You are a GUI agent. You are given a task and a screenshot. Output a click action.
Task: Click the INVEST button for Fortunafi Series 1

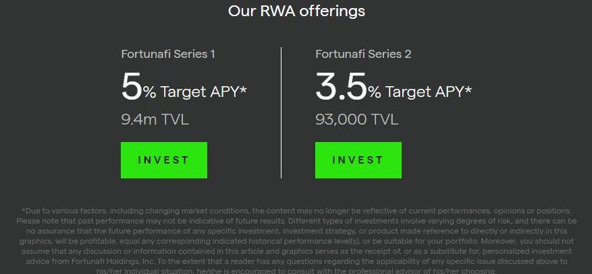tap(163, 160)
